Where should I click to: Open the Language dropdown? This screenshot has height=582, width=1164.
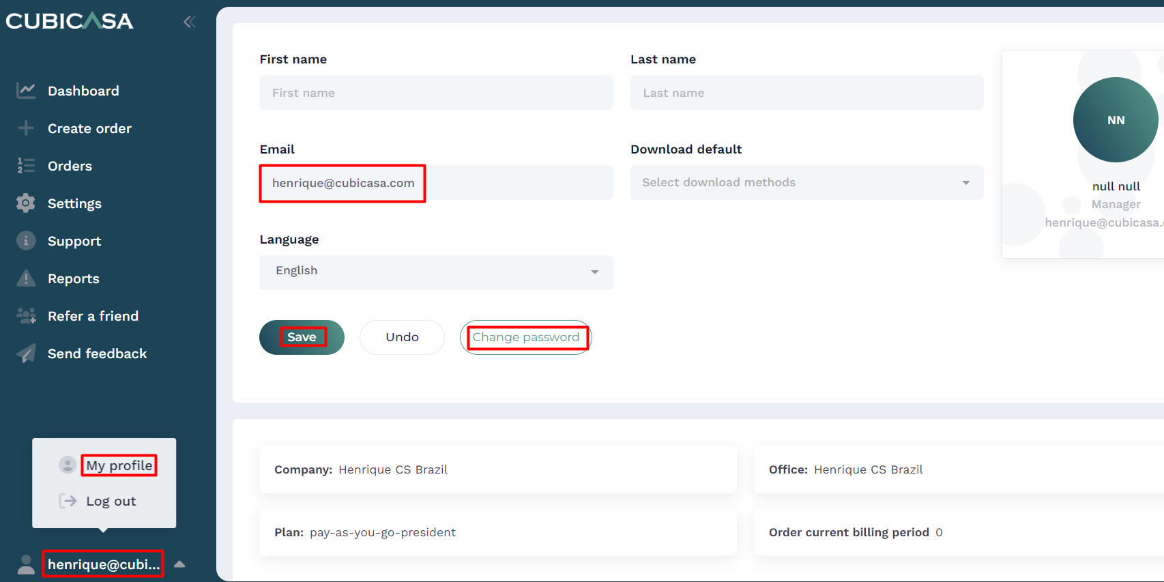[436, 272]
